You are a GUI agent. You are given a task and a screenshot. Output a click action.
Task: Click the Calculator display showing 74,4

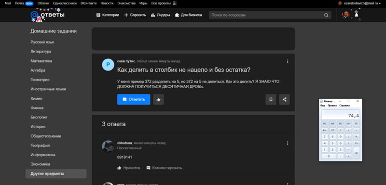pos(341,115)
